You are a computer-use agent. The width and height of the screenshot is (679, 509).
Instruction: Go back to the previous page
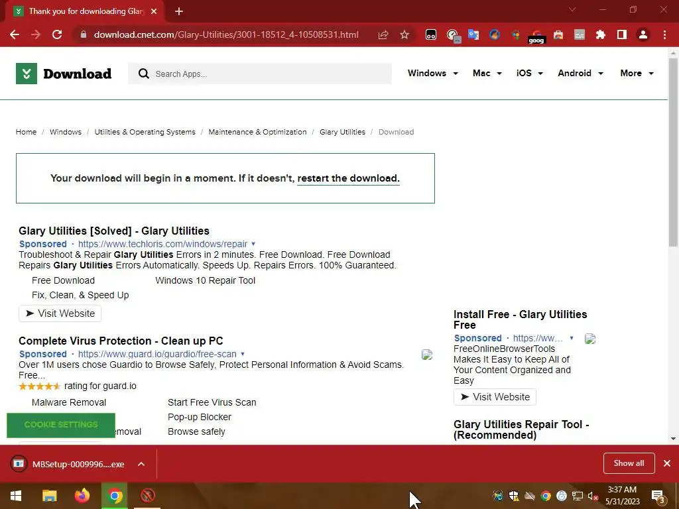[x=15, y=34]
